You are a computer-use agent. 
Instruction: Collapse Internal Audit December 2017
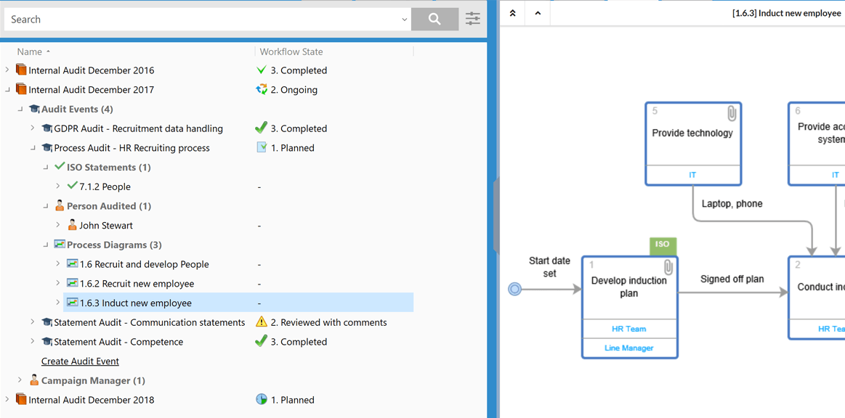point(7,90)
